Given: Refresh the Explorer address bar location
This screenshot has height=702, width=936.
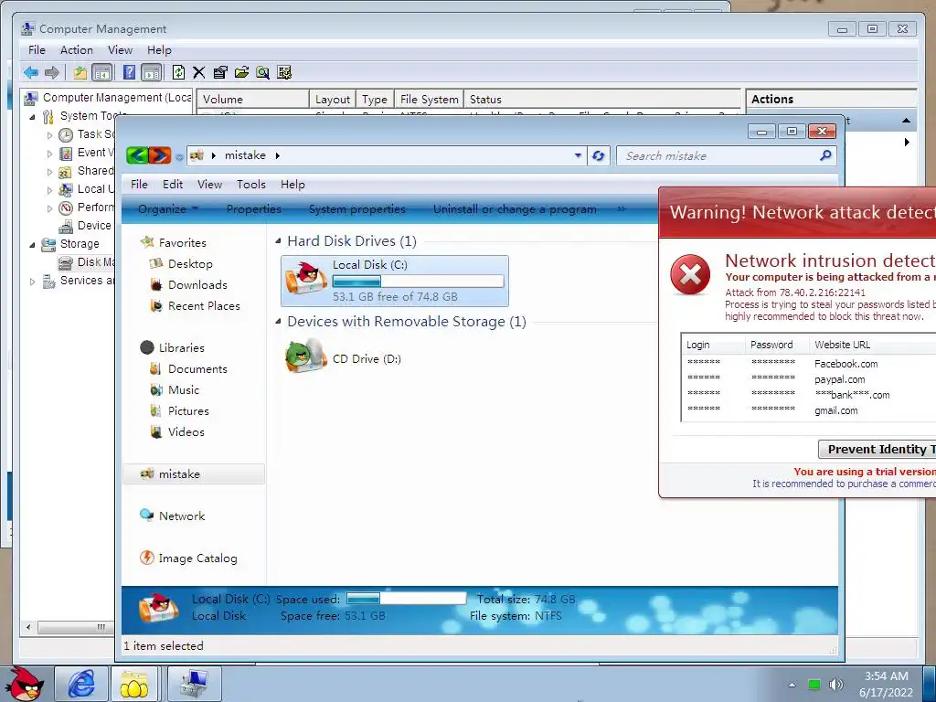Looking at the screenshot, I should [x=598, y=155].
